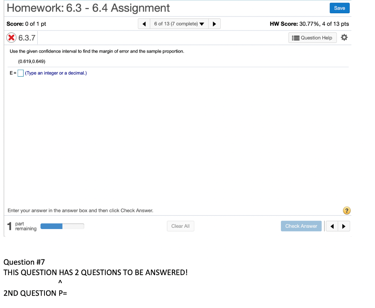Viewport: 375px width, 308px height.
Task: Click the Check Answer button
Action: point(301,226)
